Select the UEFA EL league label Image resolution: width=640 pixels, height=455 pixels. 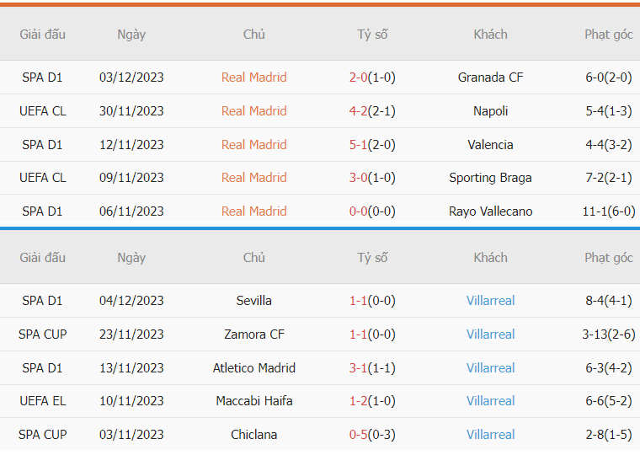pyautogui.click(x=42, y=401)
